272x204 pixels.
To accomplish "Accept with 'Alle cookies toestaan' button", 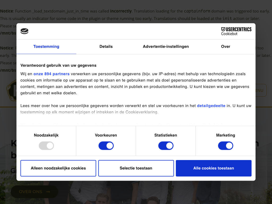I will (214, 168).
